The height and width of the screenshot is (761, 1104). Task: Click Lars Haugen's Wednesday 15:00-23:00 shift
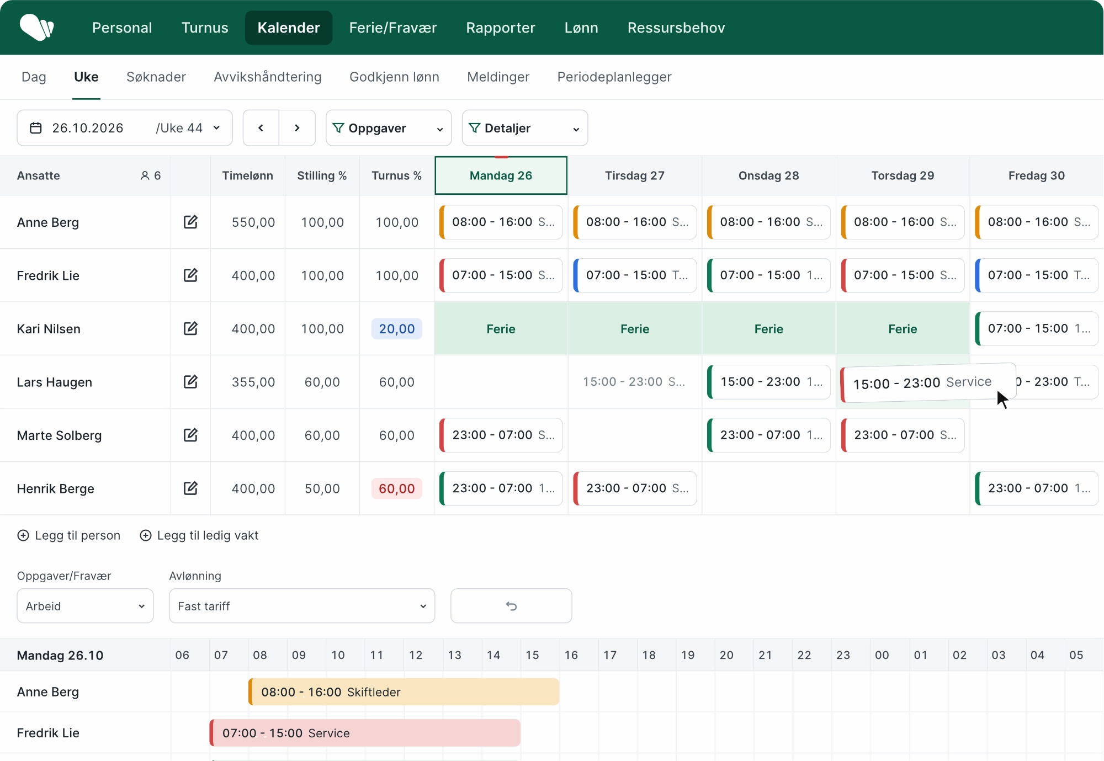(769, 381)
